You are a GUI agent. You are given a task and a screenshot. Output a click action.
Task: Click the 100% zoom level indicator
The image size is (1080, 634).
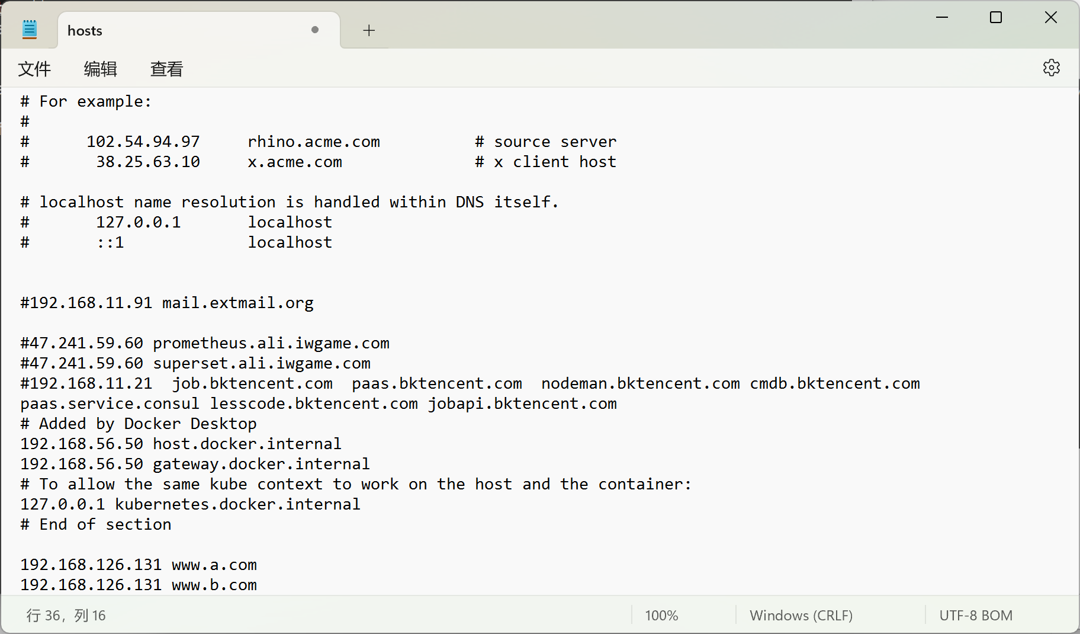(661, 616)
